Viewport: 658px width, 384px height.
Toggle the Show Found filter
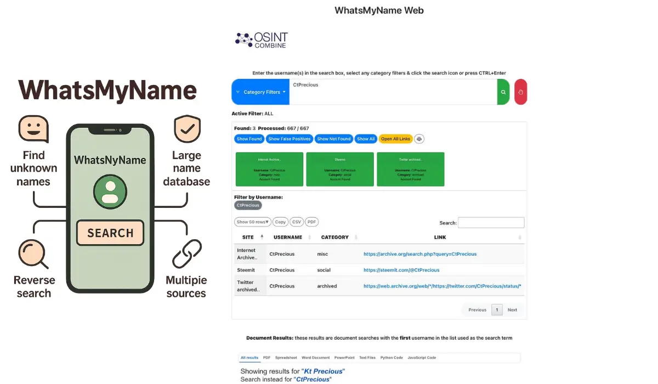coord(249,138)
